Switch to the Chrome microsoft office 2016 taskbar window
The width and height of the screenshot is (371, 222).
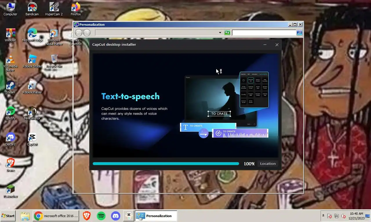(56, 216)
